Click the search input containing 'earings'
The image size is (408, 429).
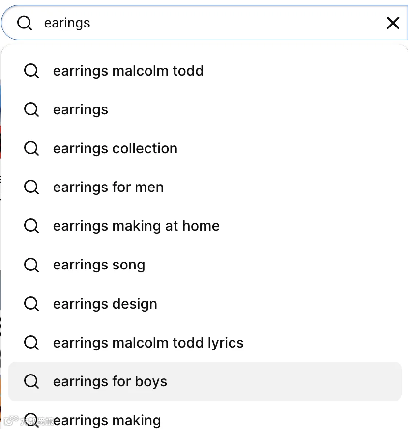(204, 23)
